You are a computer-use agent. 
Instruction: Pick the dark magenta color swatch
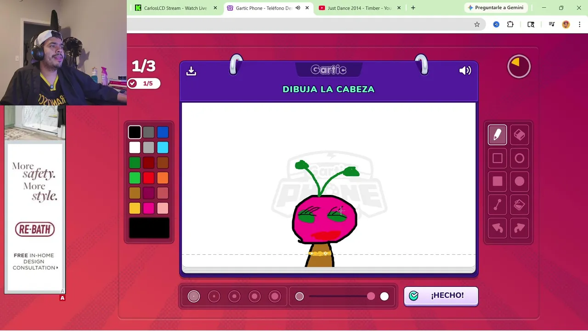pyautogui.click(x=148, y=193)
